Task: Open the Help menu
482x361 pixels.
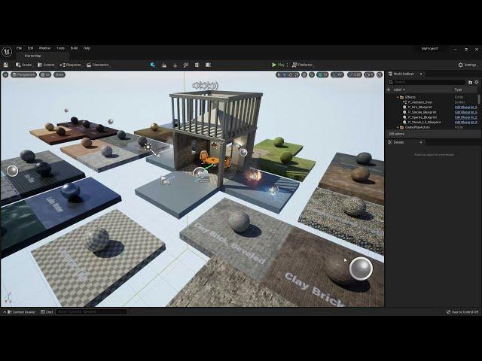Action: tap(87, 48)
